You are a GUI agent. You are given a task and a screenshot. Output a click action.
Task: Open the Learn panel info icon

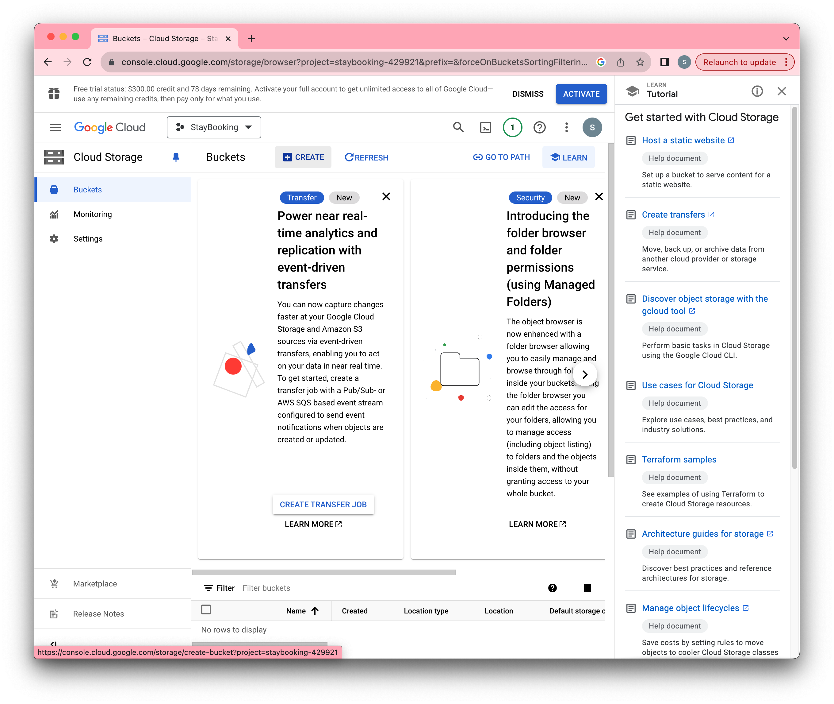[757, 91]
